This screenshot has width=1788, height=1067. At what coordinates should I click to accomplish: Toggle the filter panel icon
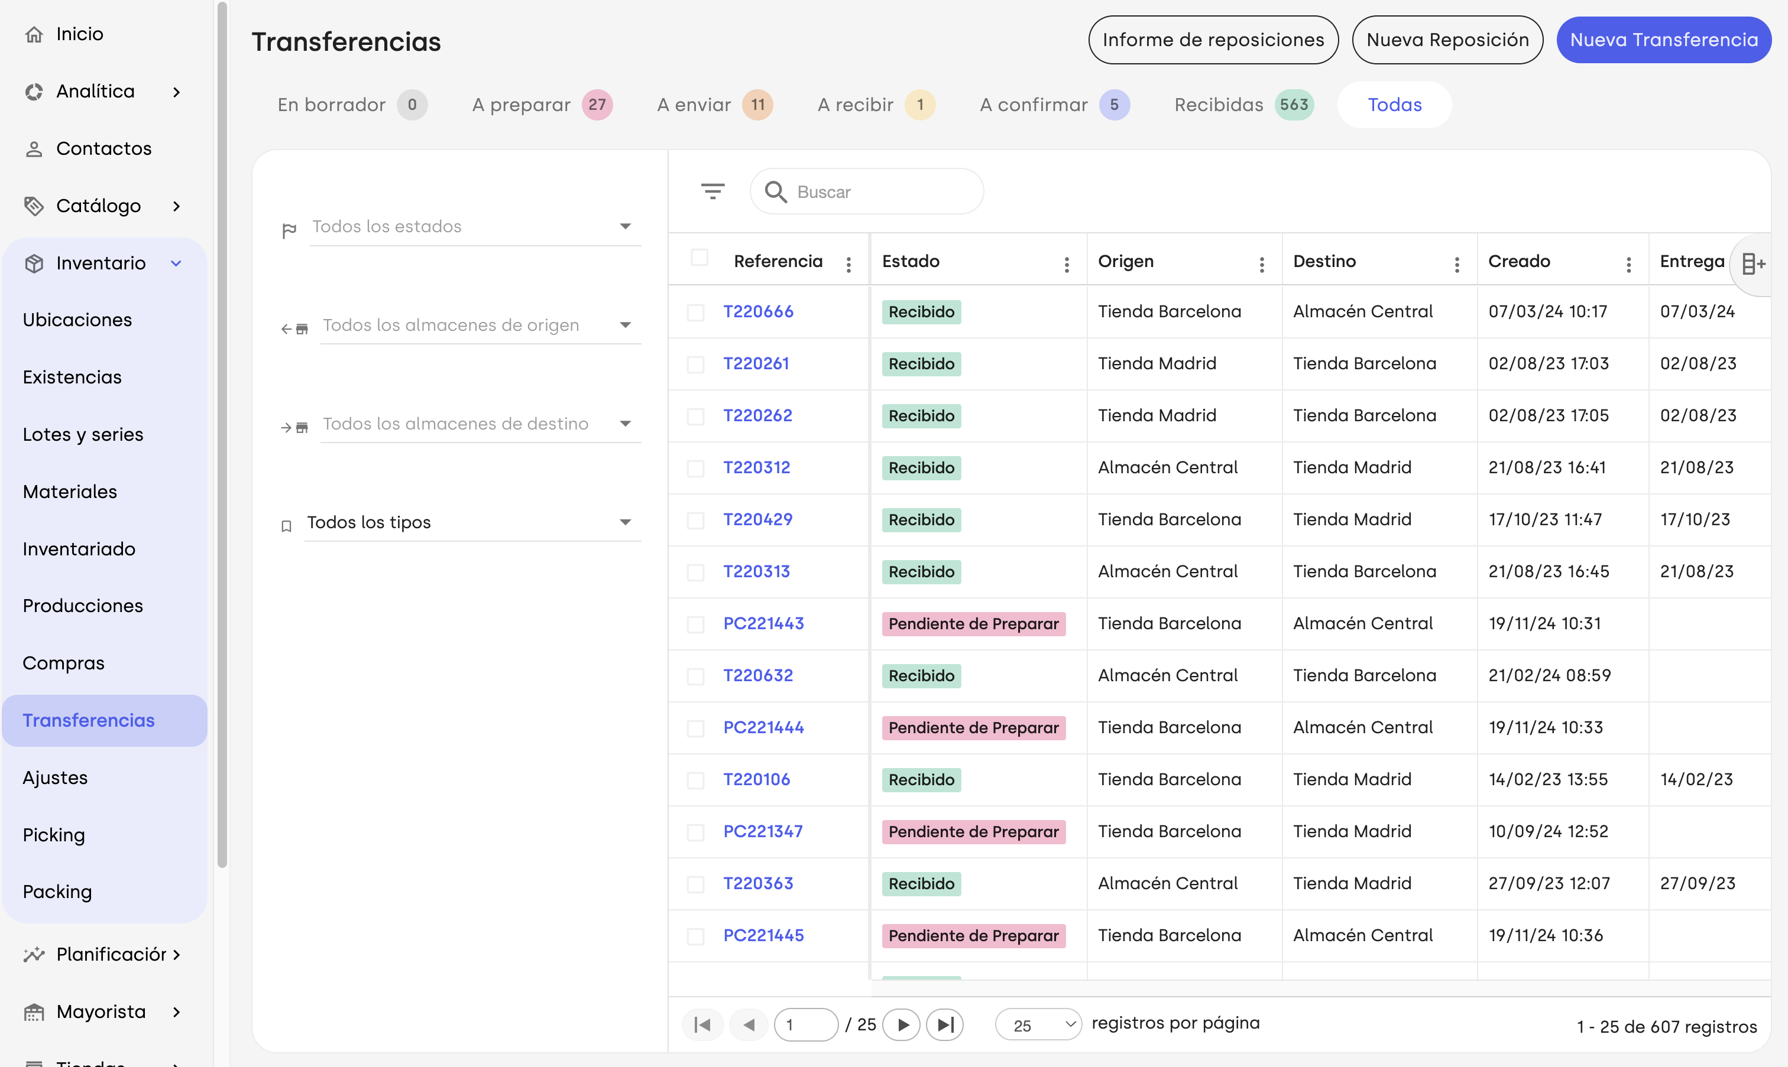click(712, 191)
